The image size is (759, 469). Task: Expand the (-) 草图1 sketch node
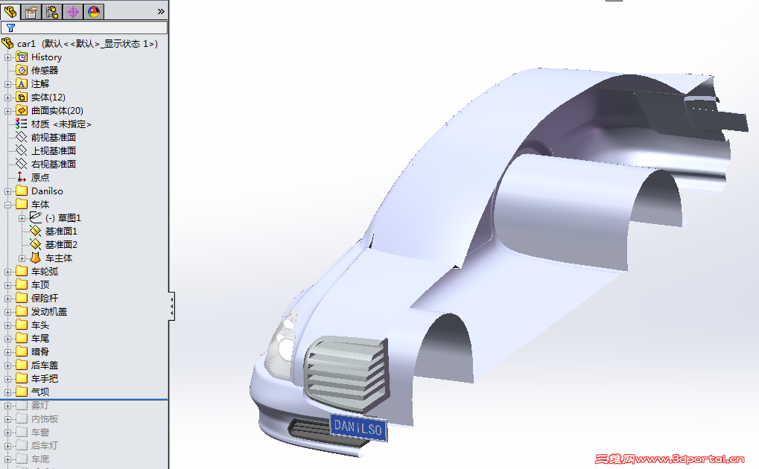click(22, 219)
